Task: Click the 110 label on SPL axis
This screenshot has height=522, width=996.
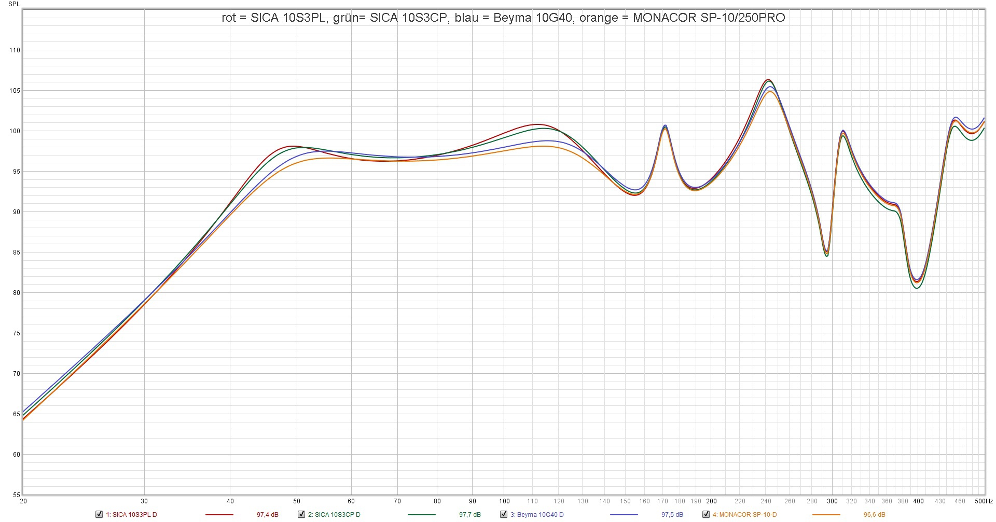Action: pos(15,50)
